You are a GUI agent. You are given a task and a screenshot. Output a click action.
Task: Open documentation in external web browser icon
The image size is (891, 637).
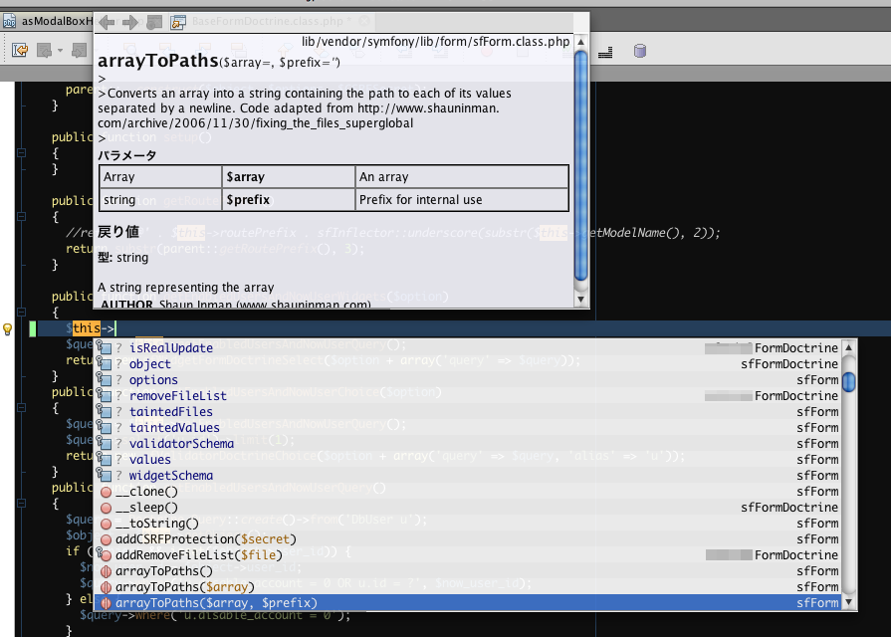(178, 22)
